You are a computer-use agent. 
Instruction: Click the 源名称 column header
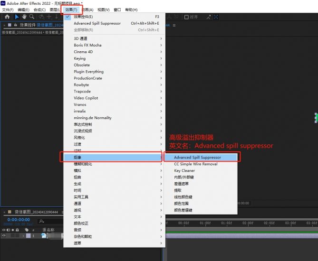tap(48, 230)
